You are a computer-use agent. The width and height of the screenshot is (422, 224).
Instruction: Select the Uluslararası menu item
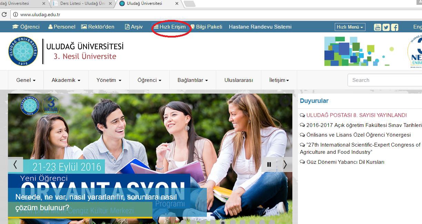pos(239,80)
